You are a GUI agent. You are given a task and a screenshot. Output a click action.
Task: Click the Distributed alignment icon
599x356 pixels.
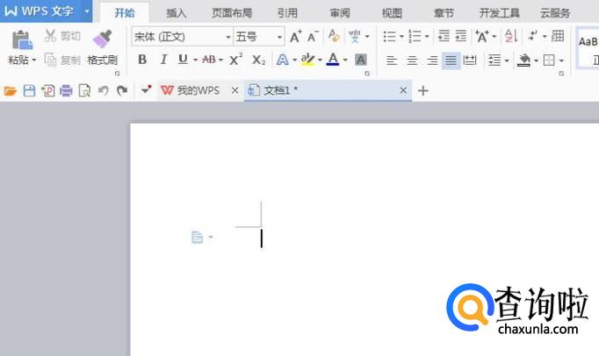(x=470, y=61)
